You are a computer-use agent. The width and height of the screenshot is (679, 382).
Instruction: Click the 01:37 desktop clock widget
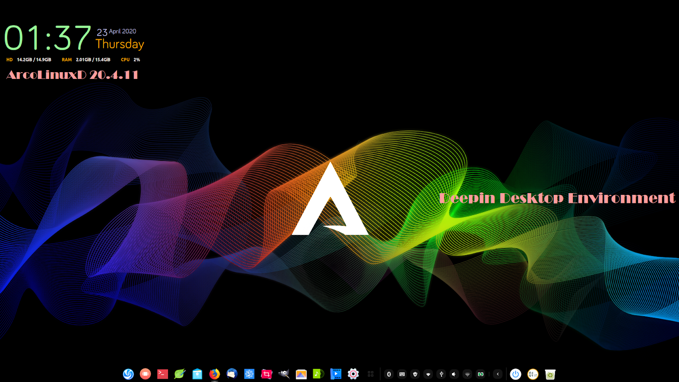[48, 38]
